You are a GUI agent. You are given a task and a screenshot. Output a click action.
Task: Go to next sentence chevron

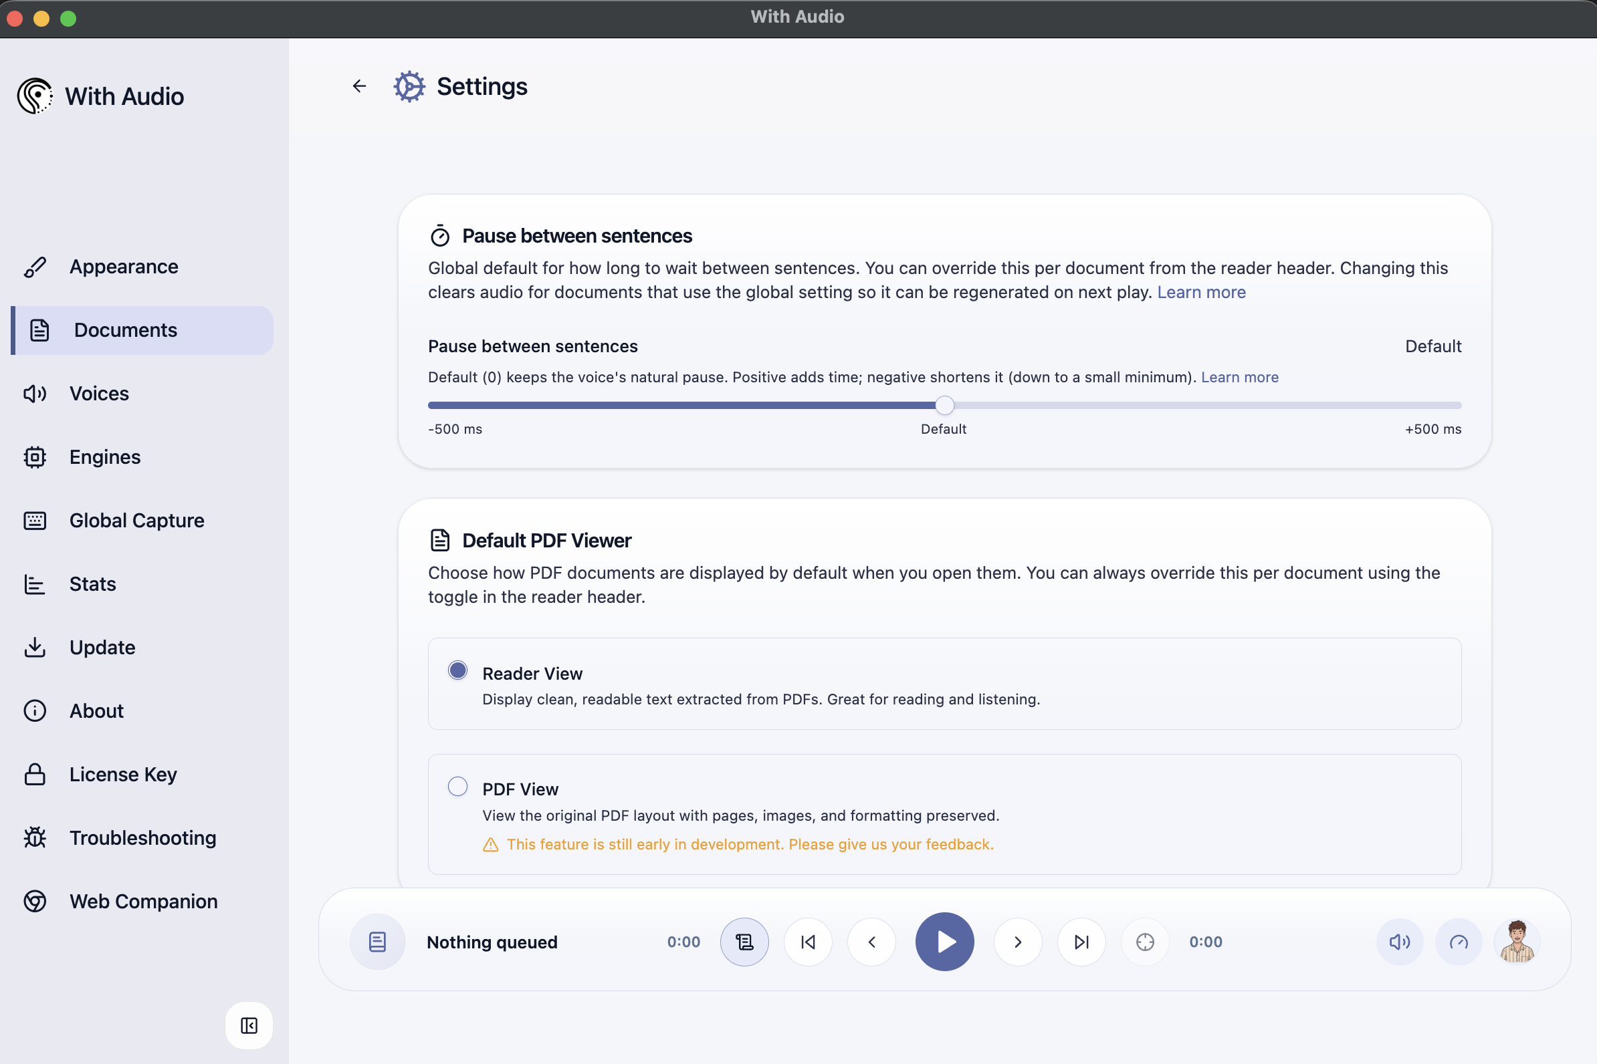(x=1018, y=942)
